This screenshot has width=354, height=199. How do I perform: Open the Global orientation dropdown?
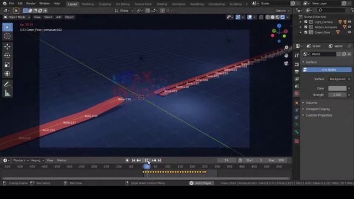(124, 11)
